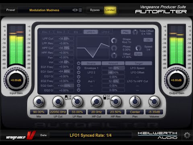193x145 pixels.
Task: Click the Aut 1 amount 52.00%
Action: (113, 81)
